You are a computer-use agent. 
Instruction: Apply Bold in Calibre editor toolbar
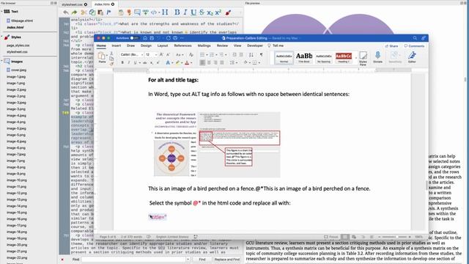177,12
